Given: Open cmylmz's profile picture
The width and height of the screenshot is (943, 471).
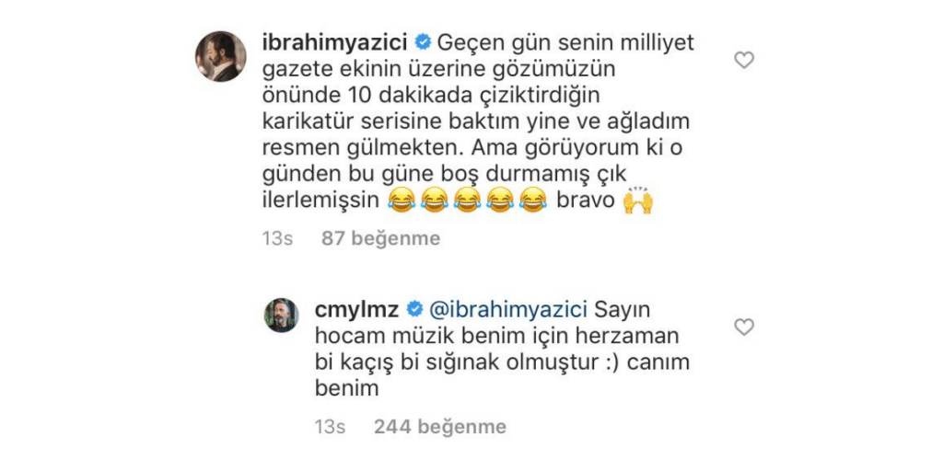Looking at the screenshot, I should pos(282,316).
